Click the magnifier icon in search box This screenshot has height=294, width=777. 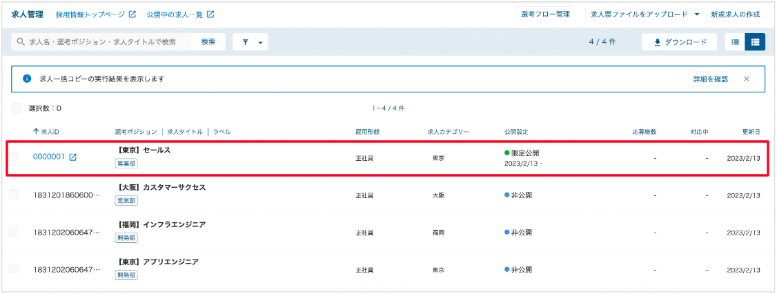21,42
